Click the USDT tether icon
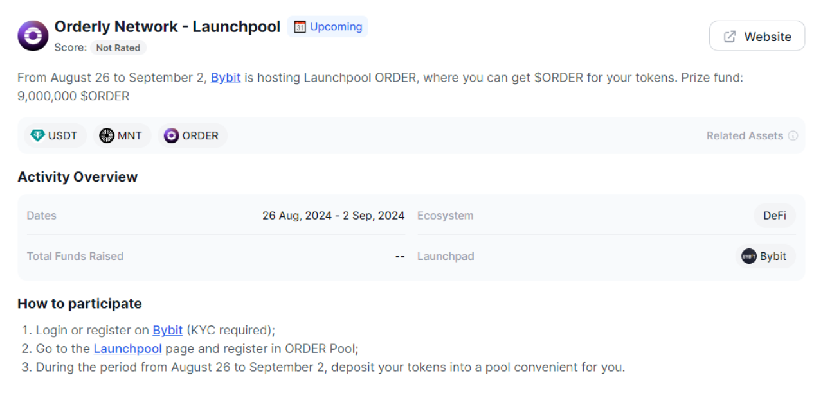Image resolution: width=823 pixels, height=398 pixels. (x=38, y=135)
